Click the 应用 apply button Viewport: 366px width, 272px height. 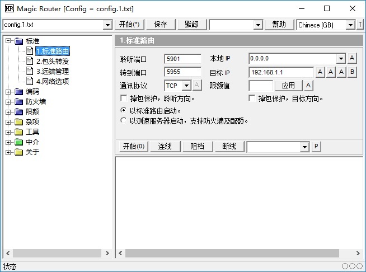289,86
